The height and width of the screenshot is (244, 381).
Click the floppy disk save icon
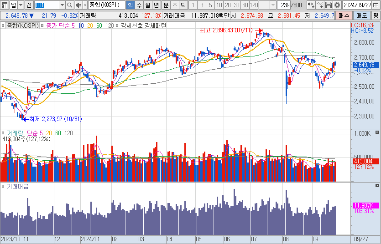click(328, 5)
